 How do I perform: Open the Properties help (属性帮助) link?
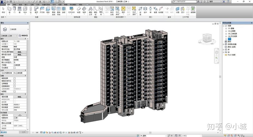(4, 132)
